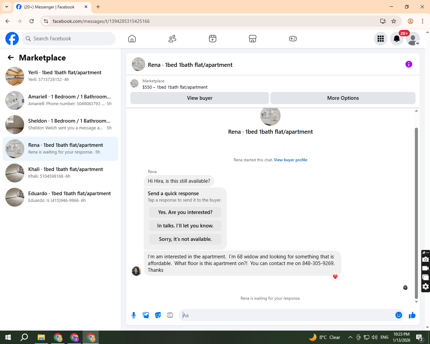The height and width of the screenshot is (344, 430).
Task: Send a thumbs-up like
Action: [412, 315]
